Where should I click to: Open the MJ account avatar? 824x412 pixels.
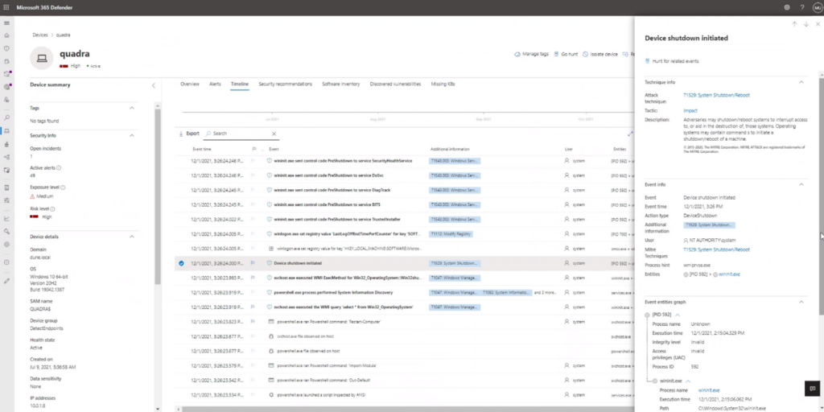click(818, 7)
